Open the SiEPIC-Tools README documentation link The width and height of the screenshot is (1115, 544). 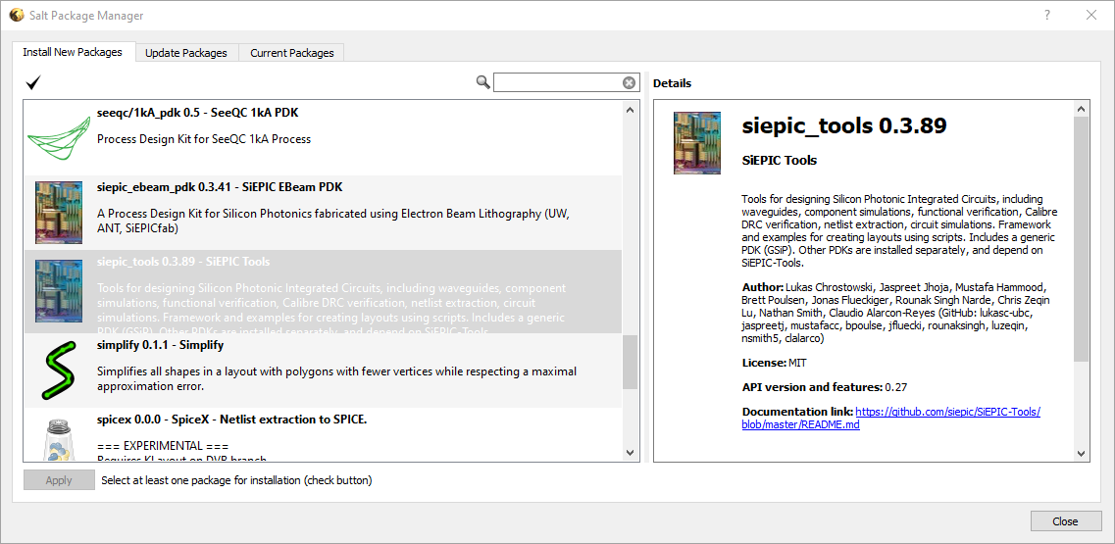coord(891,419)
